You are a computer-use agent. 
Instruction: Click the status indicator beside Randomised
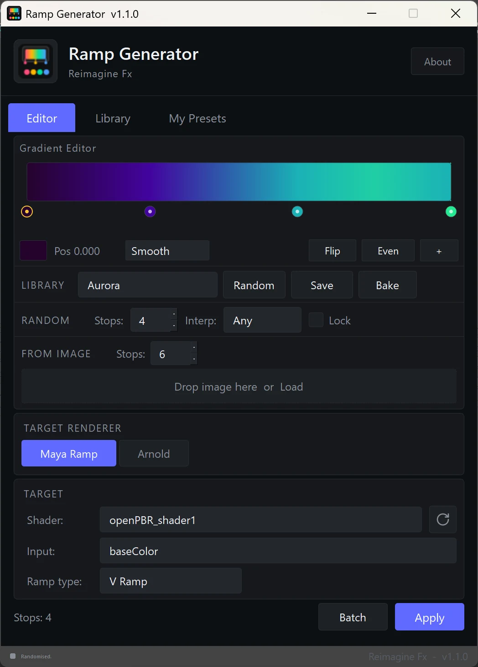coord(13,656)
